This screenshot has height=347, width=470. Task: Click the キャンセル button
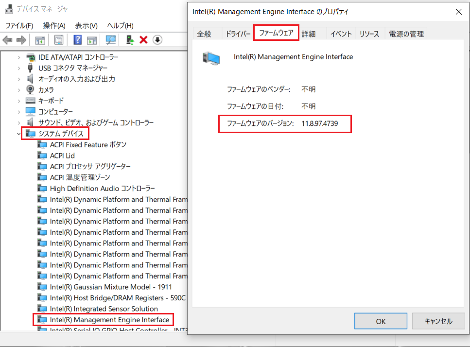(438, 321)
